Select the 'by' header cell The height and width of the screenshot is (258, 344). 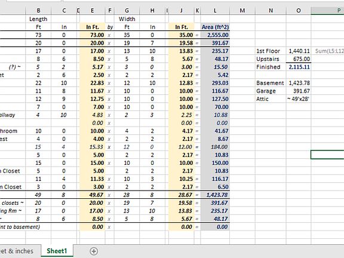[x=110, y=27]
